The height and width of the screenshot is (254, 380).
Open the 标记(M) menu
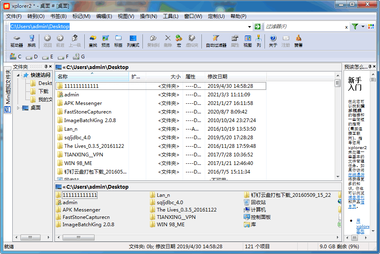pyautogui.click(x=81, y=16)
